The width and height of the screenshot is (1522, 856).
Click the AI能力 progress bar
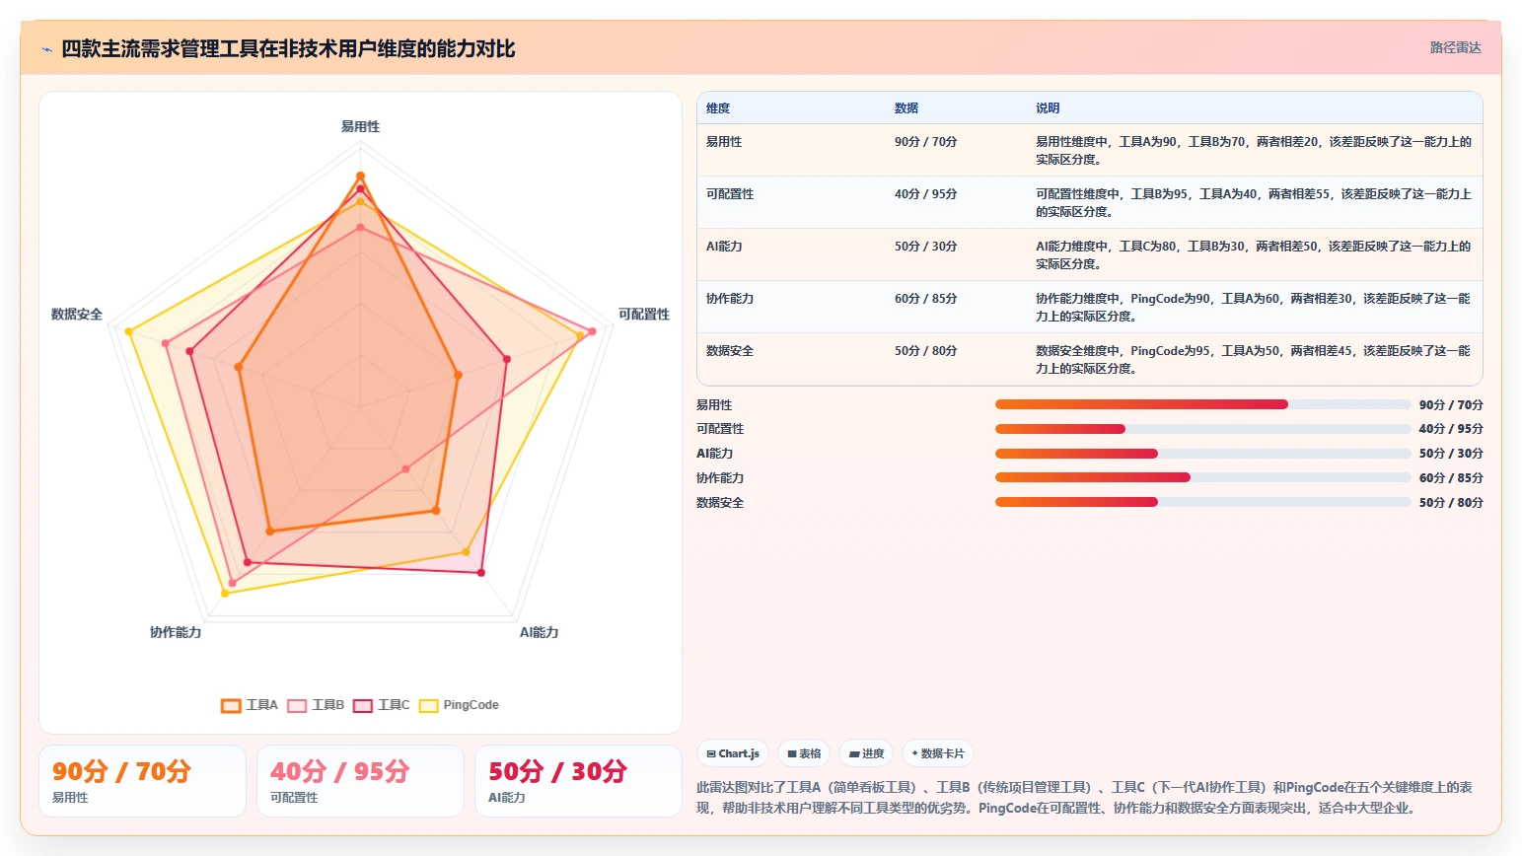1202,454
